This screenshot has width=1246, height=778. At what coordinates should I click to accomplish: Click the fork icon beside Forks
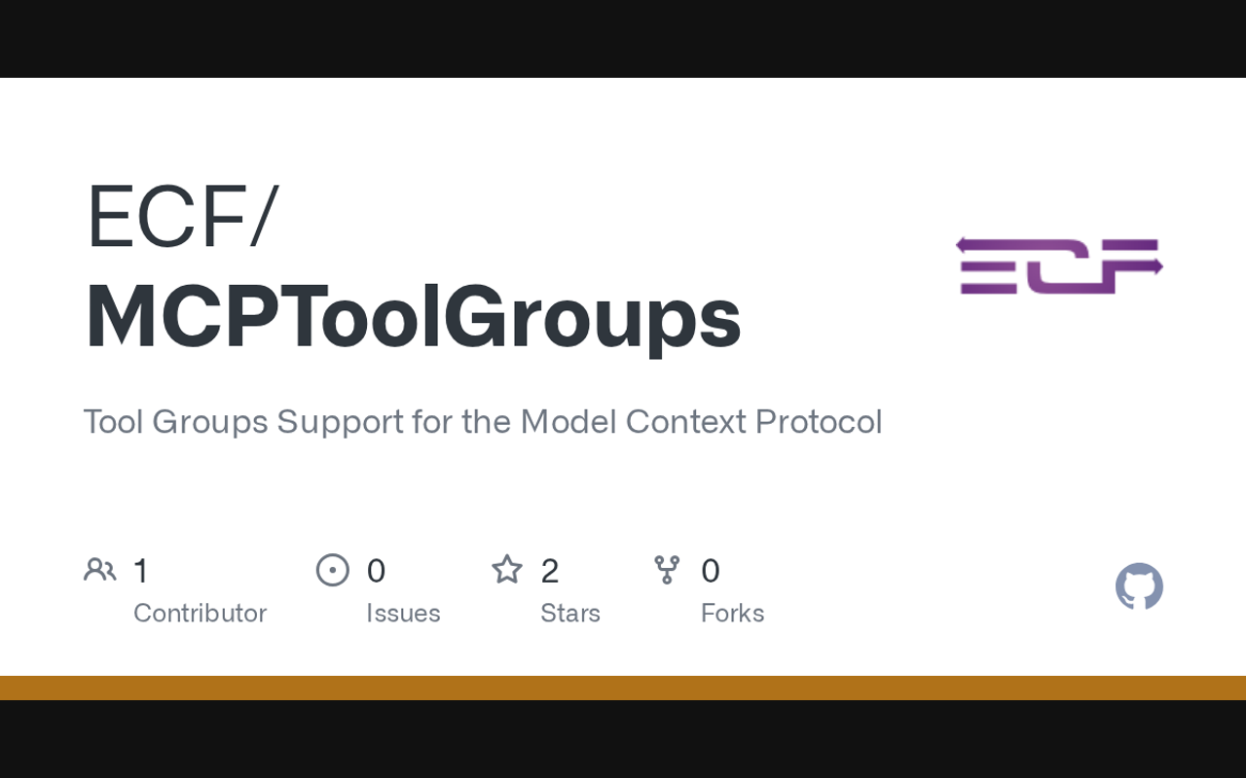(667, 570)
